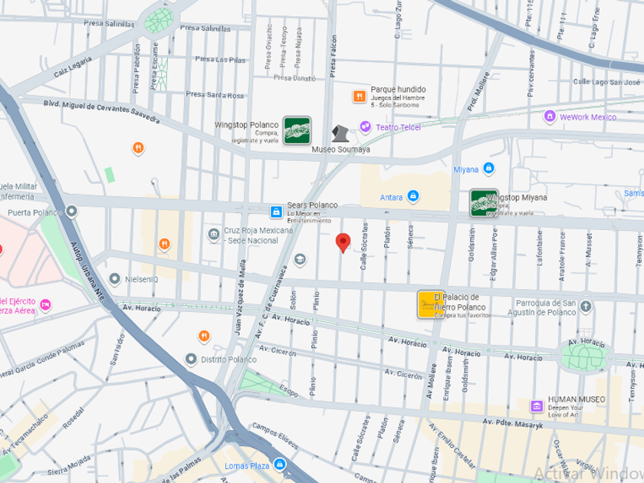Viewport: 644px width, 483px height.
Task: Open the Parque hundido restaurant icon
Action: (x=360, y=97)
